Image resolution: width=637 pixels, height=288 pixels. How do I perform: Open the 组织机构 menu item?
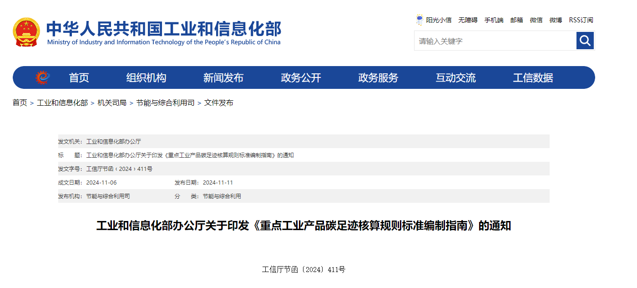coord(146,78)
